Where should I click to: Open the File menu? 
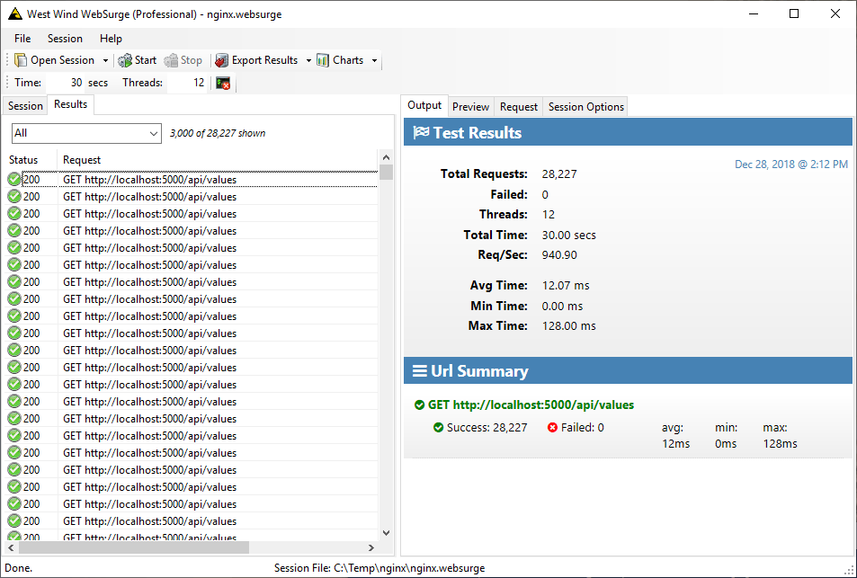(22, 39)
